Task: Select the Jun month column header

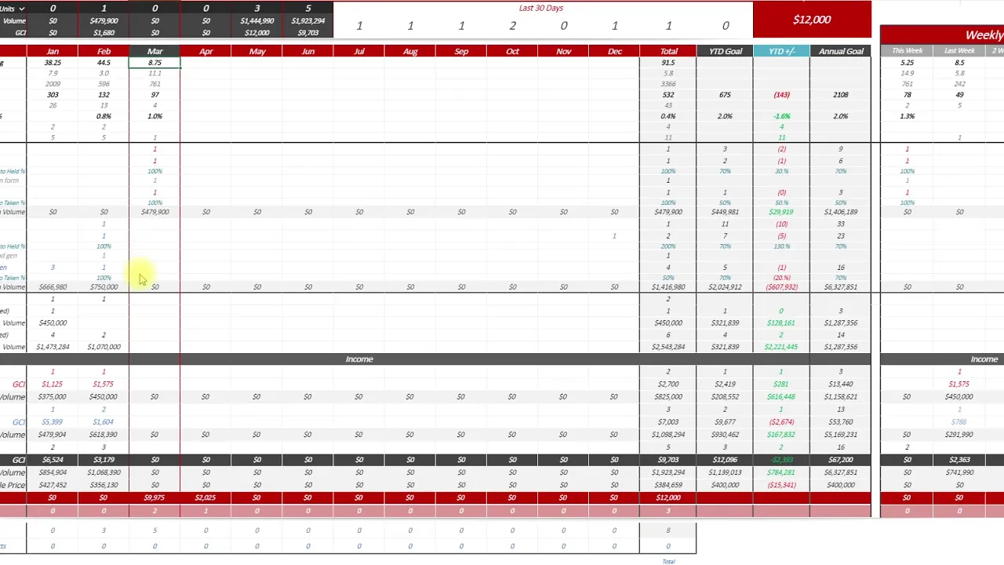Action: tap(308, 52)
